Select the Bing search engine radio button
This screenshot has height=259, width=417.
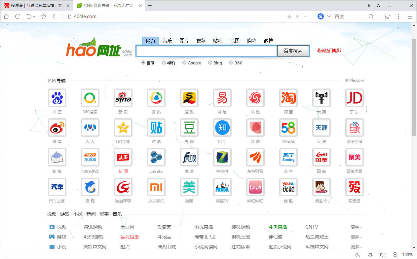click(210, 62)
